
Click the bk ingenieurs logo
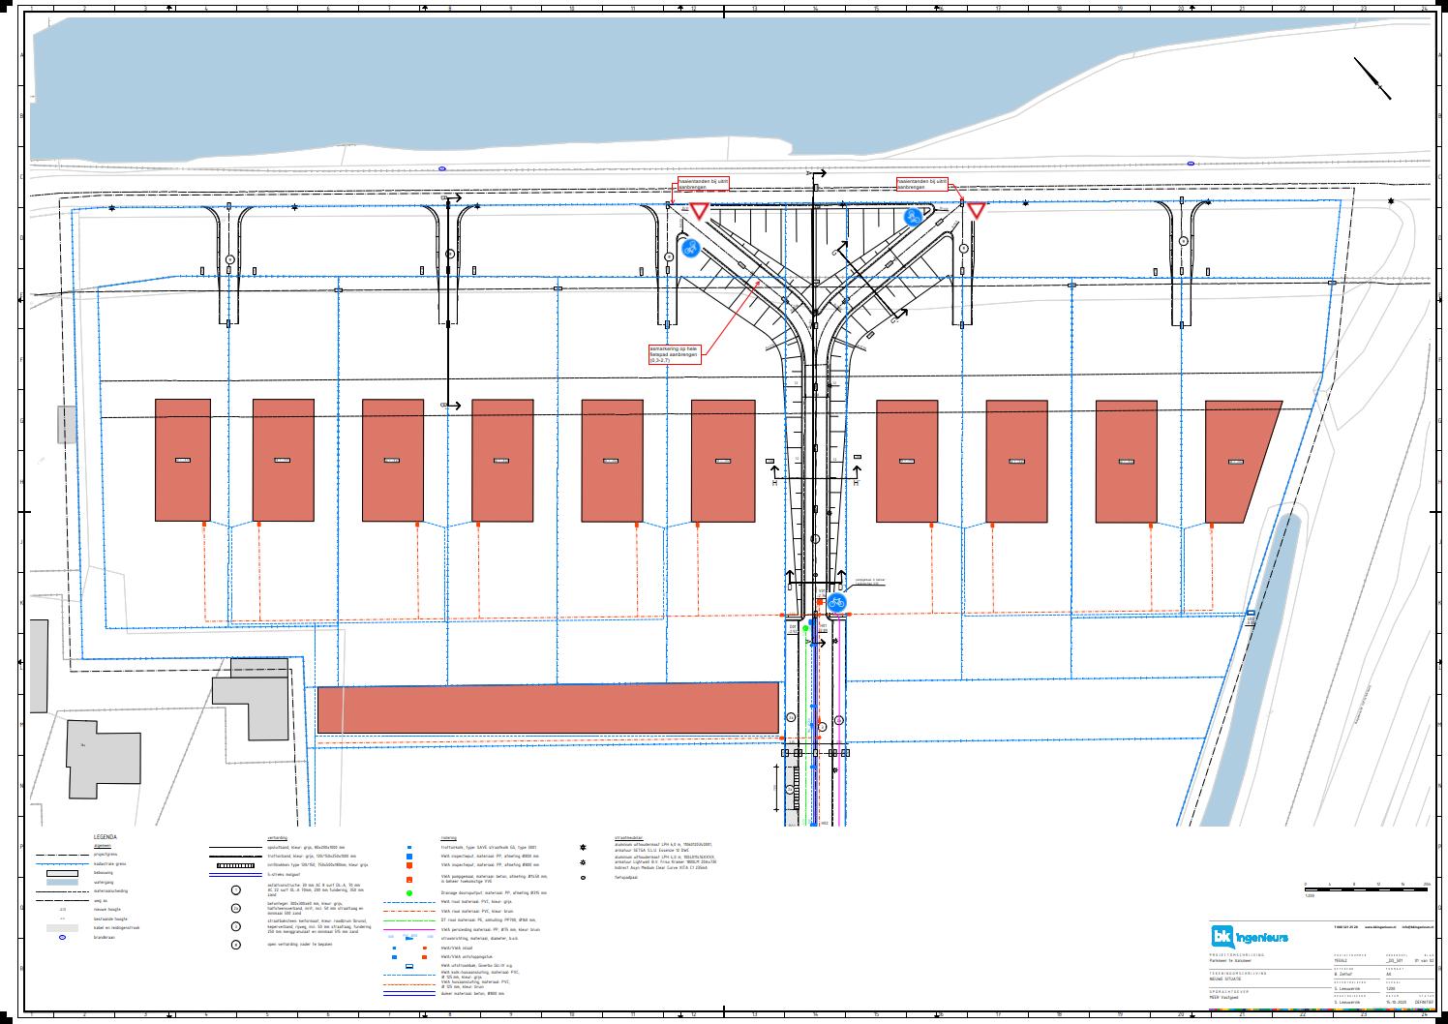(x=1250, y=937)
